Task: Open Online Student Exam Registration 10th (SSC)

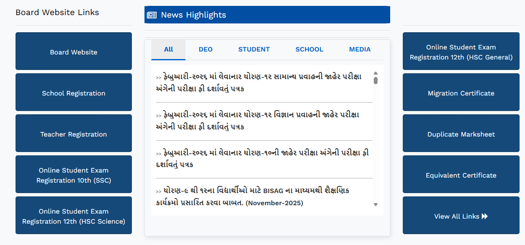Action: click(x=73, y=174)
